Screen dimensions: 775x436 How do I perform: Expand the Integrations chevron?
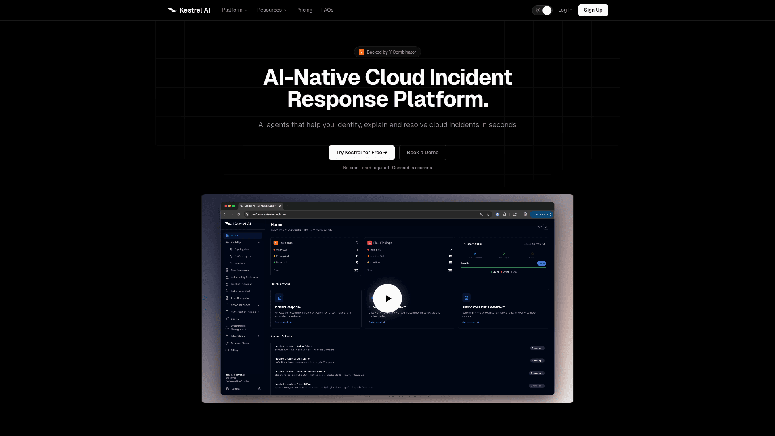coord(259,336)
